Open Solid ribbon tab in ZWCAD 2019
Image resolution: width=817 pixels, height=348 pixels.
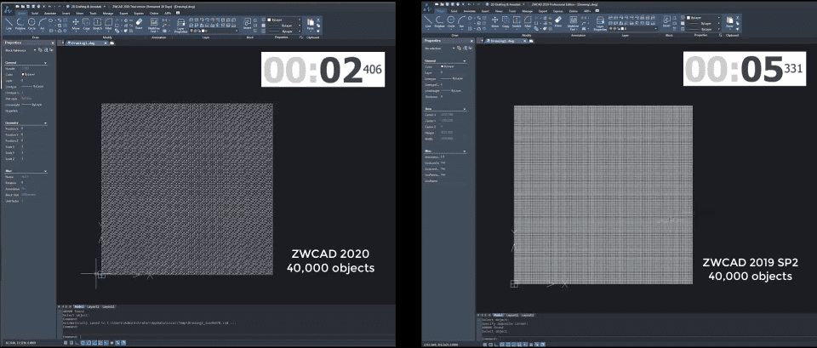point(454,11)
